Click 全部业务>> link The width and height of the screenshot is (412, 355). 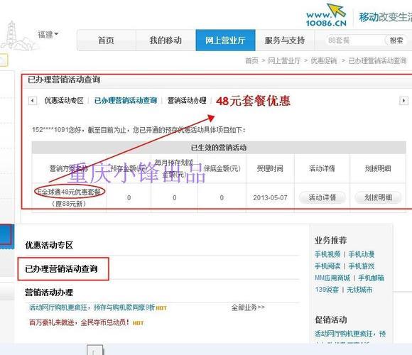coord(249,307)
